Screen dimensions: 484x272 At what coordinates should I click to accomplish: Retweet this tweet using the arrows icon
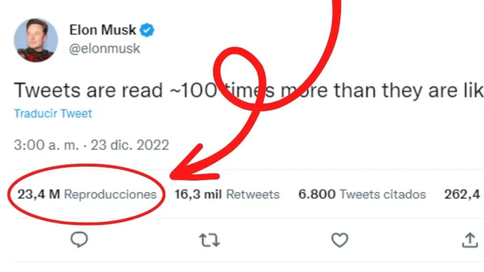tap(209, 241)
